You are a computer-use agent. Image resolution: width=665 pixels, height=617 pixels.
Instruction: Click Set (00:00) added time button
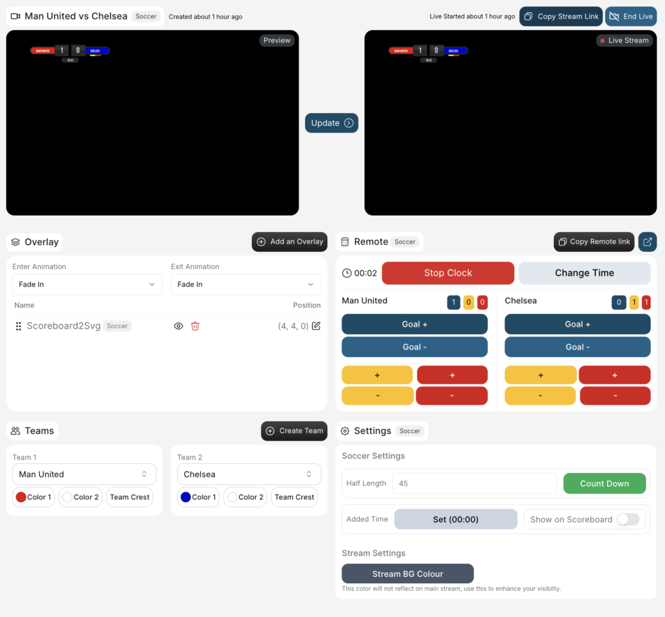point(455,520)
